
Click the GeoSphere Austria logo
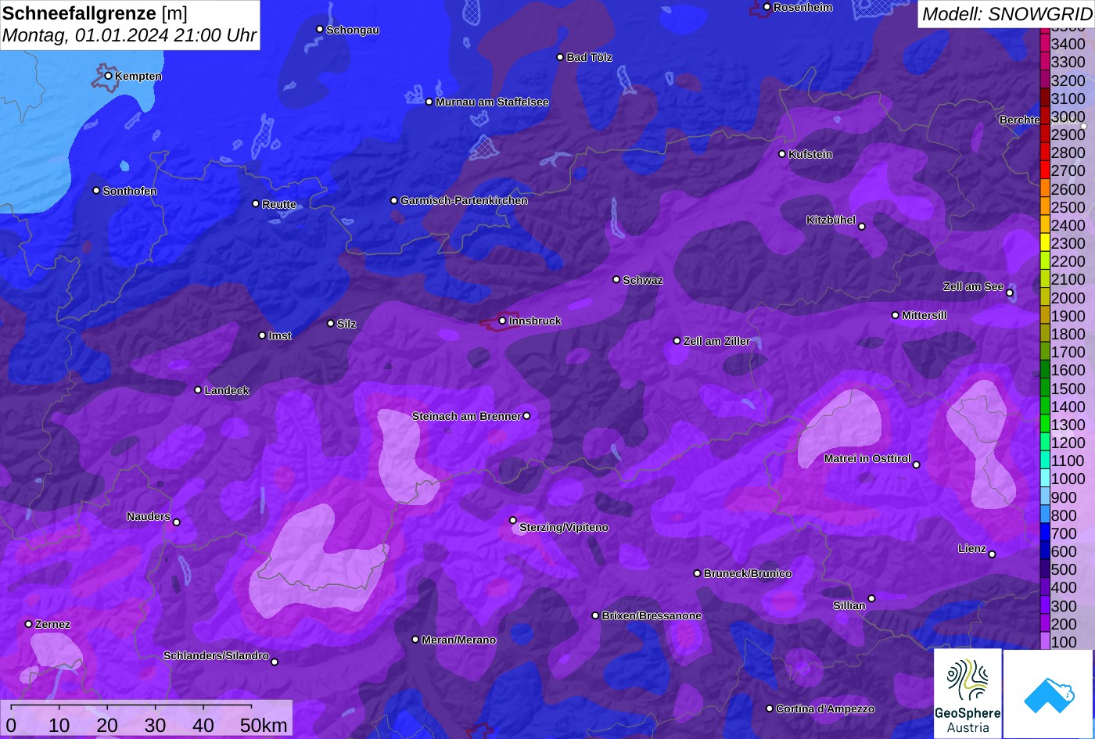[x=968, y=693]
